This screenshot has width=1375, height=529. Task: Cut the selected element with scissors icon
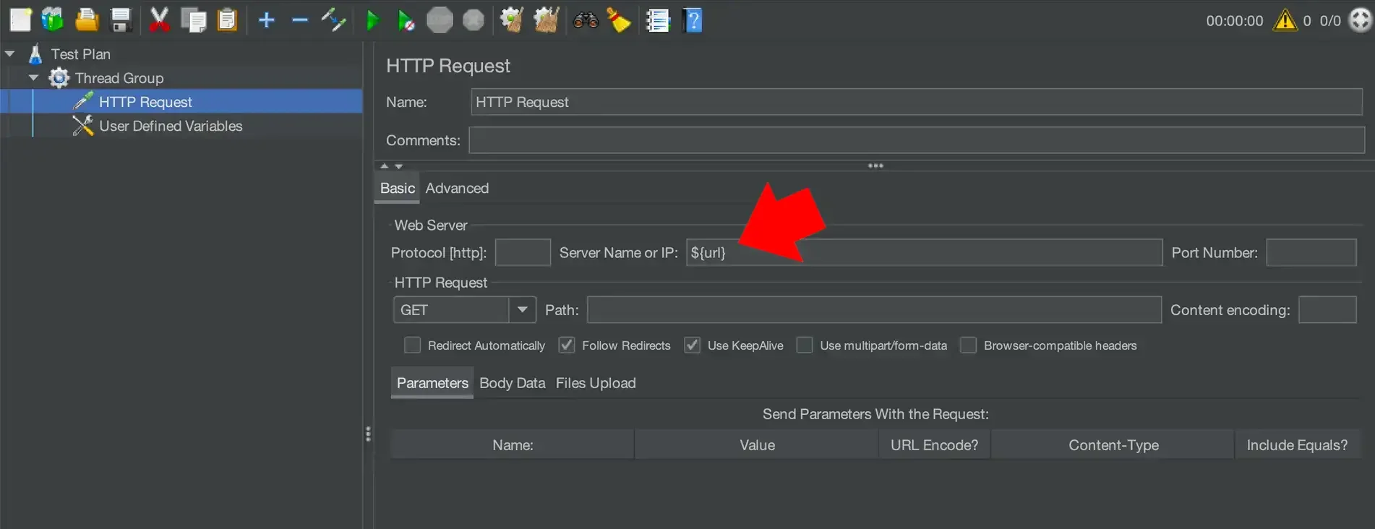point(159,20)
